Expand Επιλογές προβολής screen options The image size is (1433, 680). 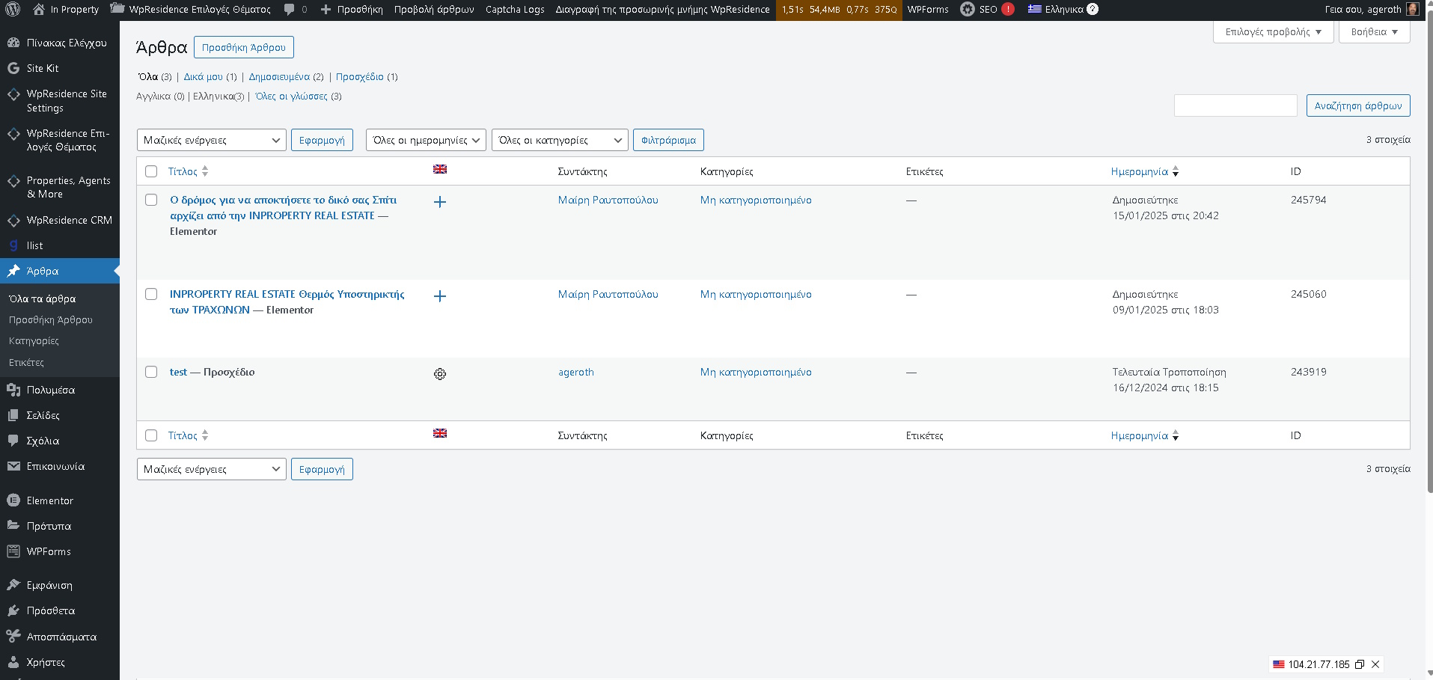(1273, 32)
